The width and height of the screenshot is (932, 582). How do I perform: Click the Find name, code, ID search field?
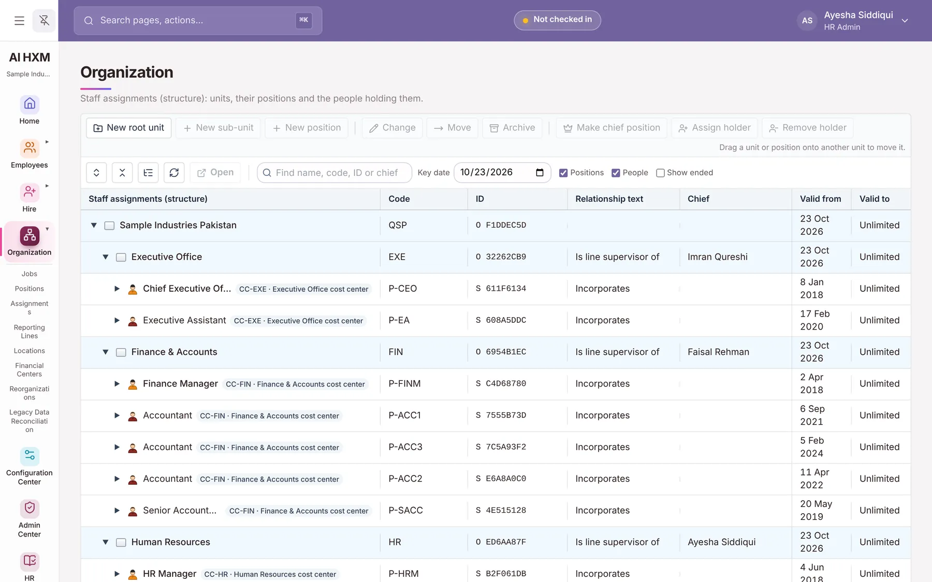334,173
